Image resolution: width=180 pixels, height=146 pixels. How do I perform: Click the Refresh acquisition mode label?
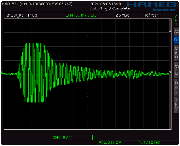151,15
